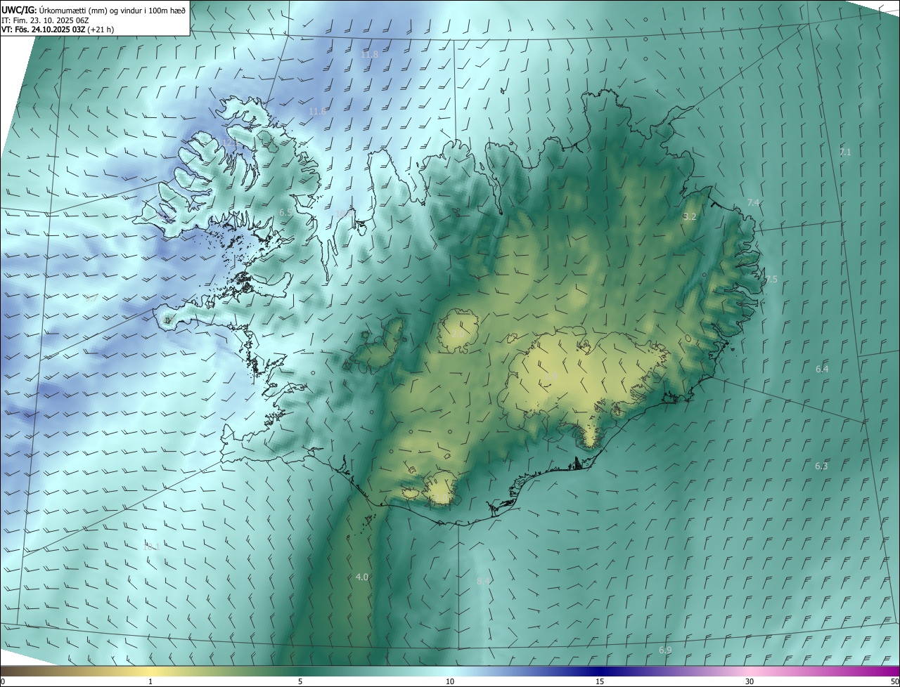Image resolution: width=900 pixels, height=687 pixels.
Task: Click the 11.6 value label off the Westfjords
Action: click(x=318, y=112)
